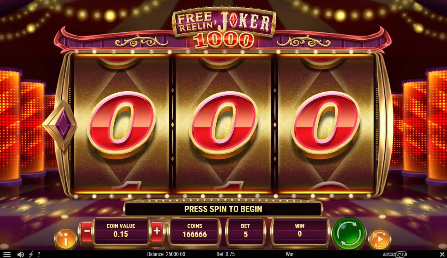Decrease coin value with the minus button
447x258 pixels.
[x=86, y=231]
